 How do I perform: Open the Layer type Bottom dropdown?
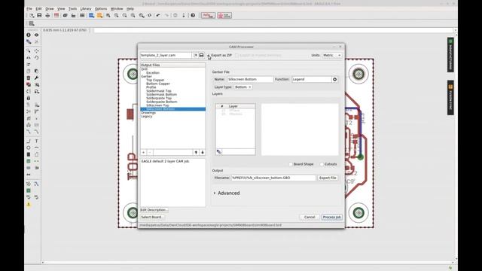[243, 87]
